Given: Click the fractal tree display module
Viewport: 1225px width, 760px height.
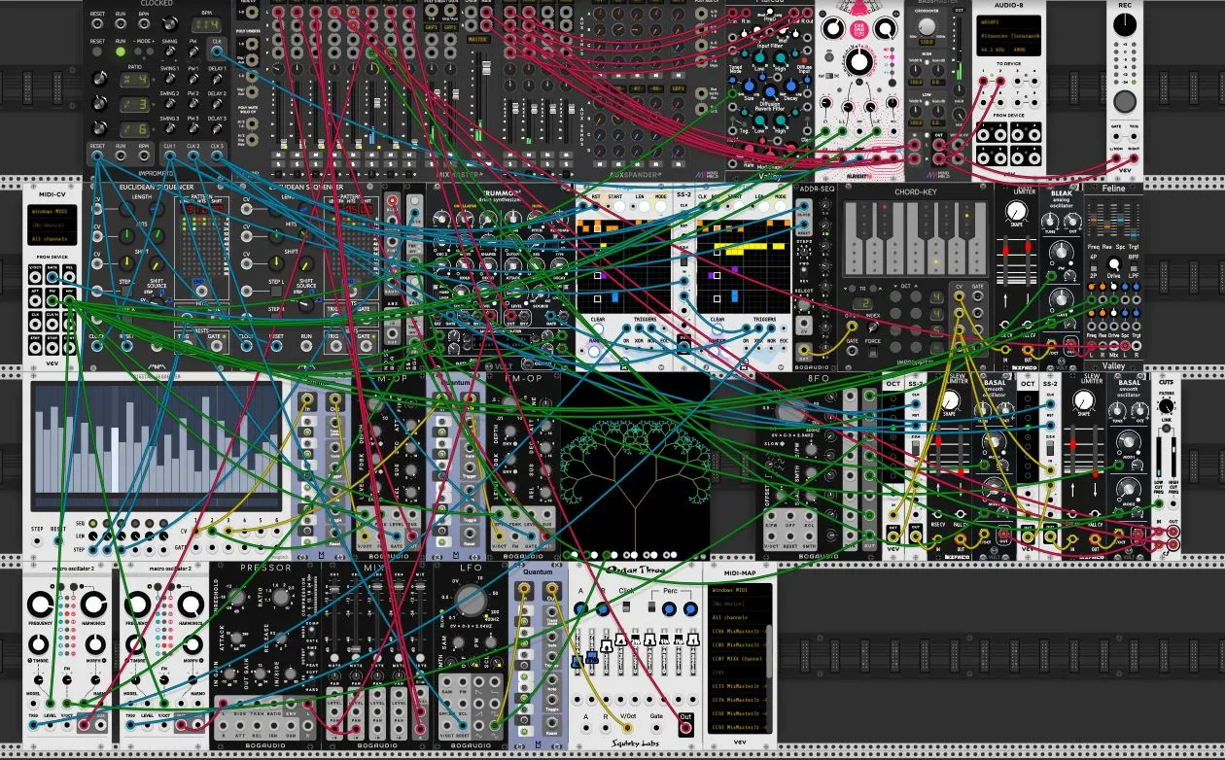Looking at the screenshot, I should click(x=636, y=466).
